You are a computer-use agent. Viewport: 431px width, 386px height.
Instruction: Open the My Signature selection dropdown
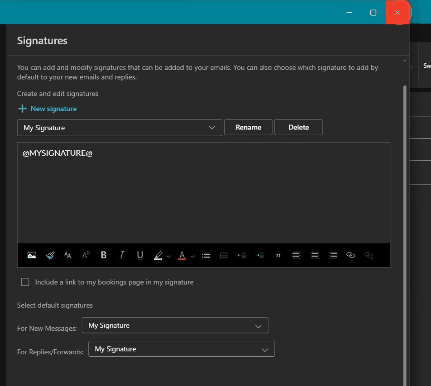(x=120, y=128)
